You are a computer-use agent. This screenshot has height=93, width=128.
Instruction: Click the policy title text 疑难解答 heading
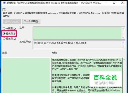(x=63, y=15)
